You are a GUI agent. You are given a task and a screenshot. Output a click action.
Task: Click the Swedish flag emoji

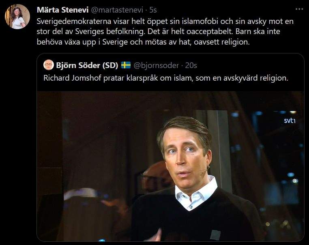point(126,65)
